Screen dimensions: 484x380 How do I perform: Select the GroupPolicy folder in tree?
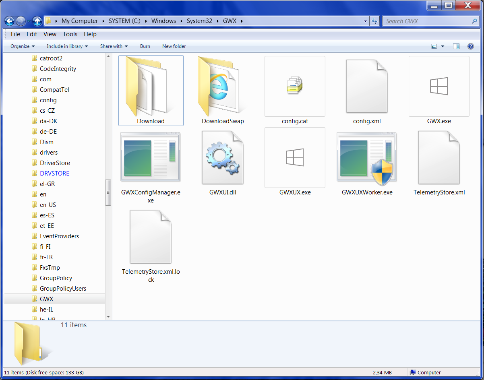click(x=56, y=278)
